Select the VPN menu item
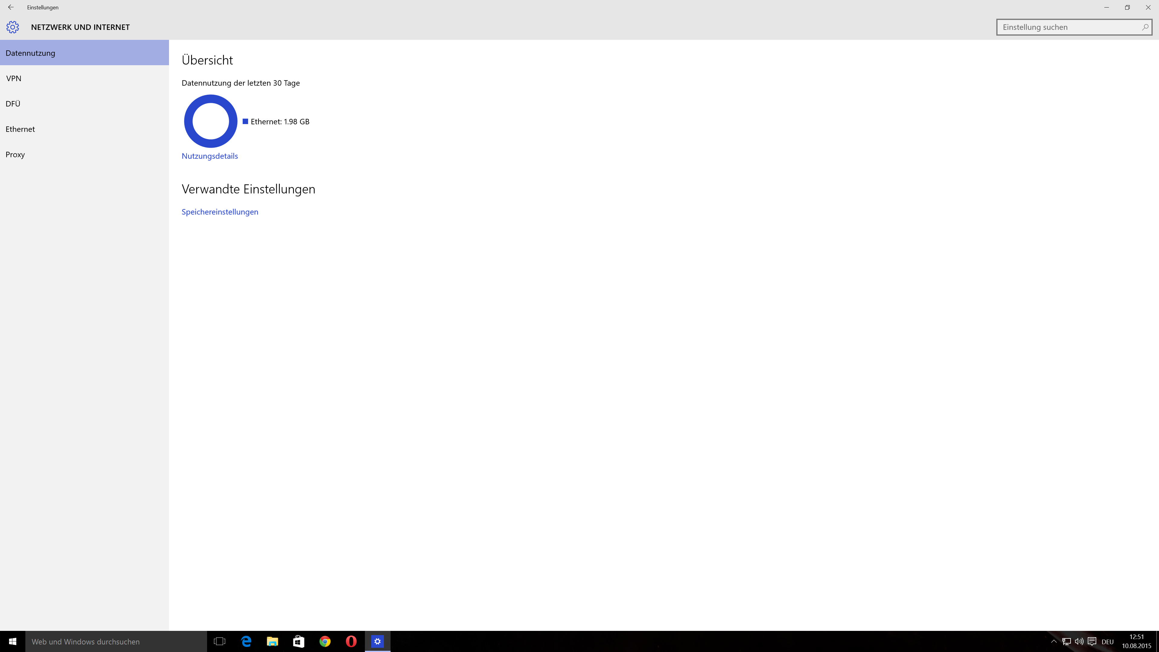This screenshot has height=652, width=1159. 14,78
